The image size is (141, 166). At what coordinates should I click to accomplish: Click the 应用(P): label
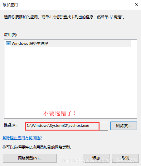pyautogui.click(x=11, y=35)
